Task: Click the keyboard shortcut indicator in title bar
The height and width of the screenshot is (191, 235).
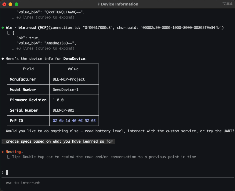Action: click(x=228, y=4)
